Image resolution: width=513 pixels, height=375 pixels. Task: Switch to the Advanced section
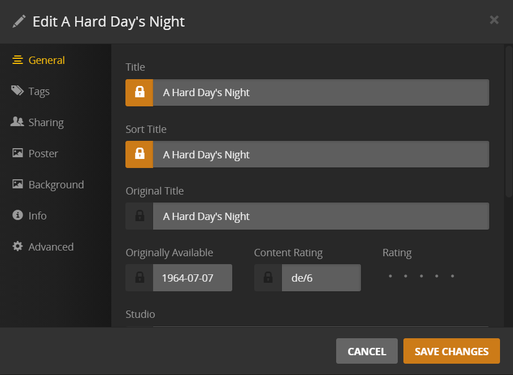51,247
